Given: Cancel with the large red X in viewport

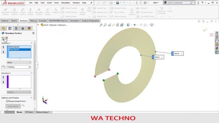Looking at the screenshot, I should pos(211,35).
